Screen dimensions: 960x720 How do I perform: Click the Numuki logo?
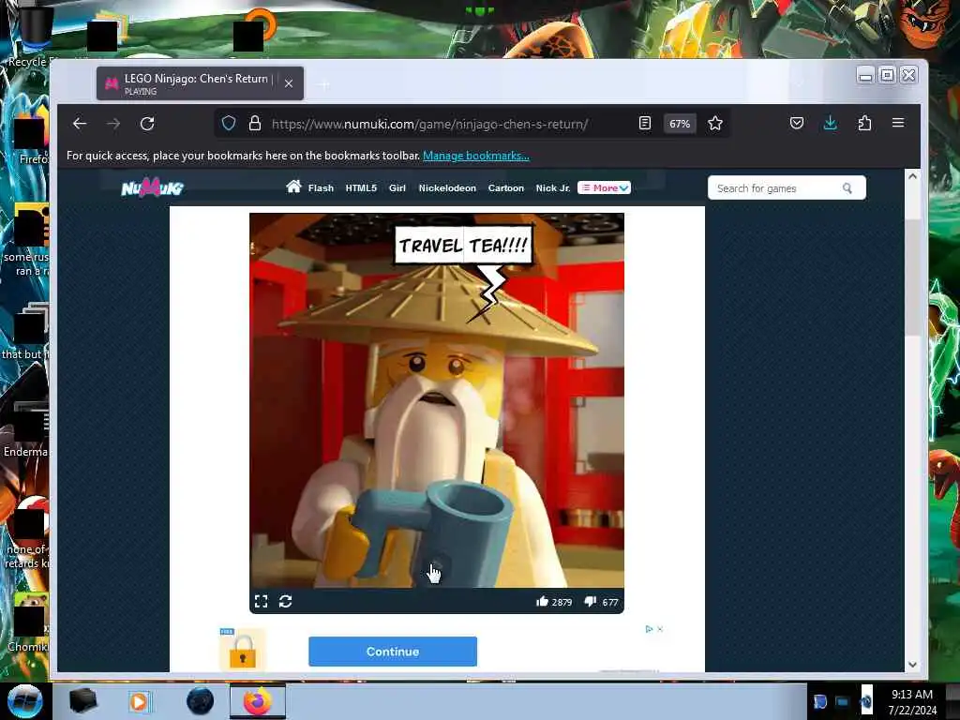point(152,187)
